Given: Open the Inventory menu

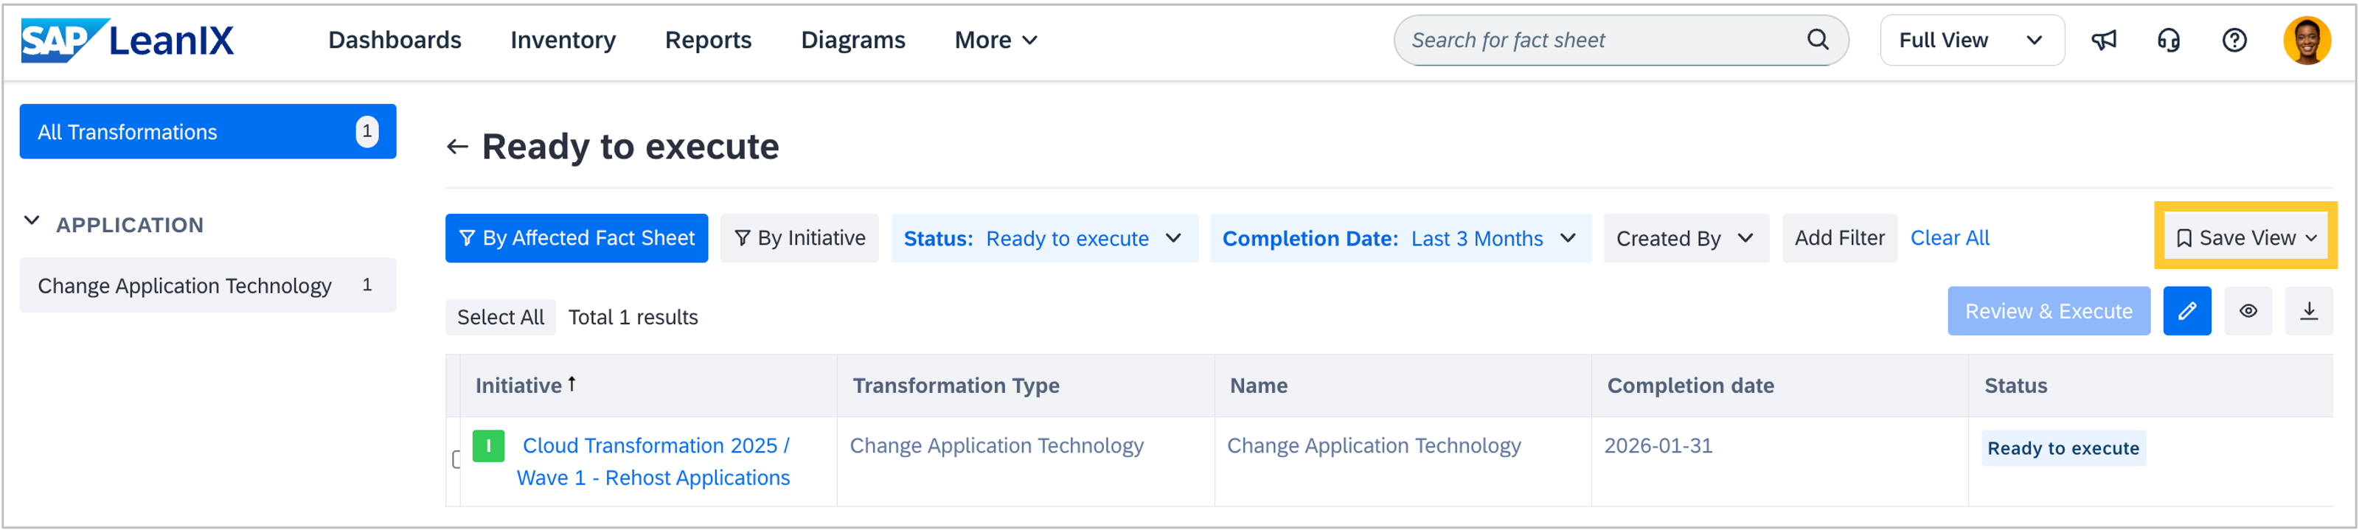Looking at the screenshot, I should point(562,41).
